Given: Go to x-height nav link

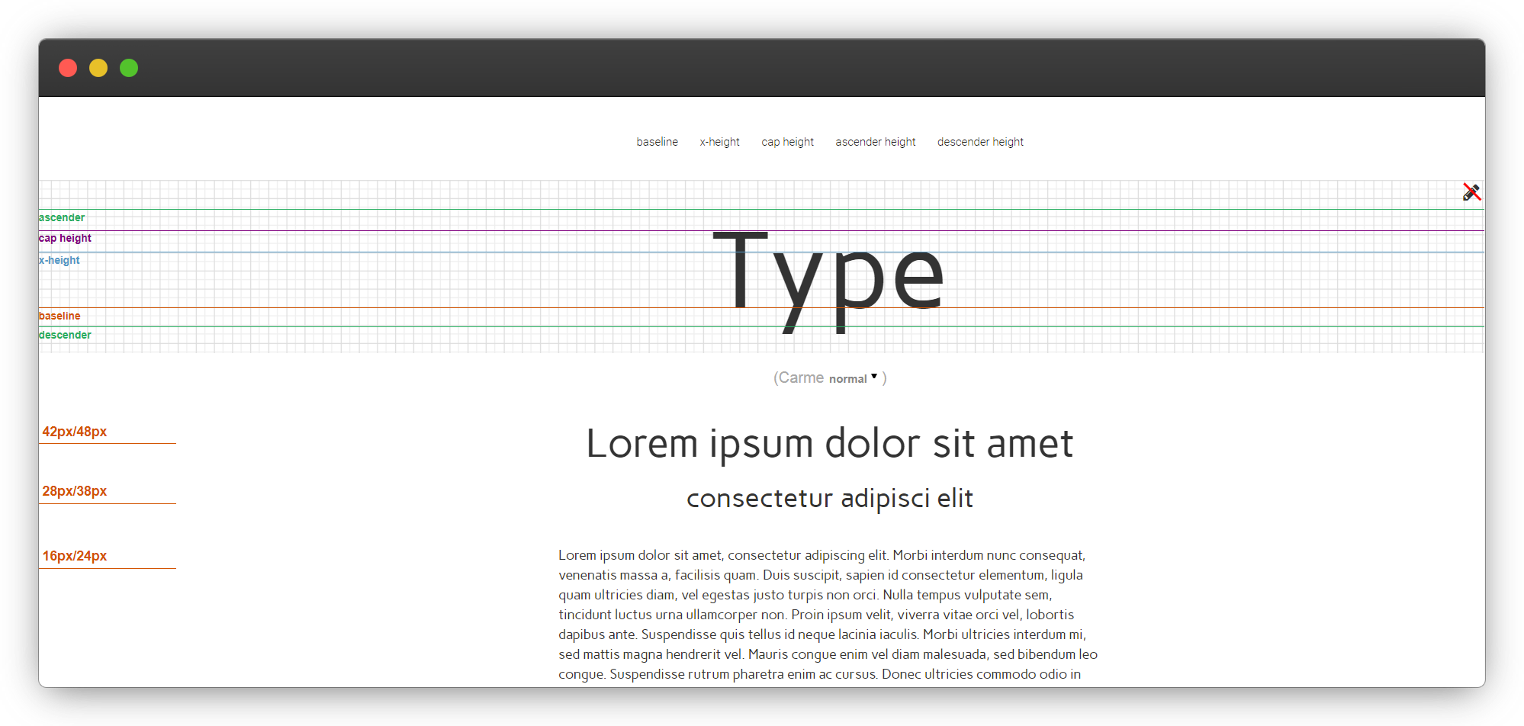Looking at the screenshot, I should click(x=719, y=142).
